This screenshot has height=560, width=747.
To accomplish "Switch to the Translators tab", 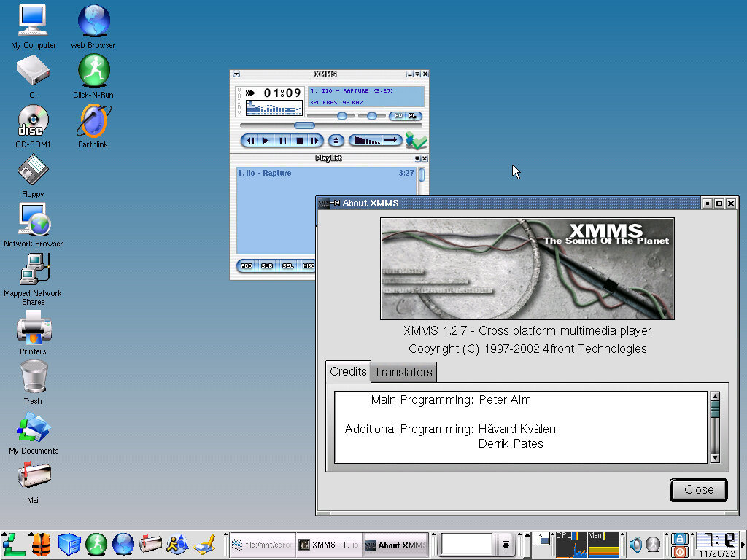I will pos(403,372).
